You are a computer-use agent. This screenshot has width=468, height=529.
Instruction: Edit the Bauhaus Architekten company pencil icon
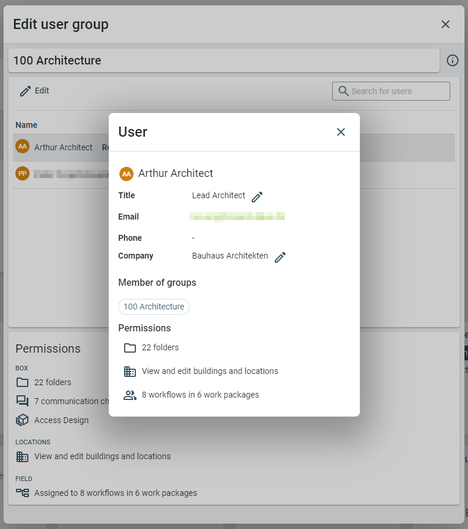click(280, 257)
